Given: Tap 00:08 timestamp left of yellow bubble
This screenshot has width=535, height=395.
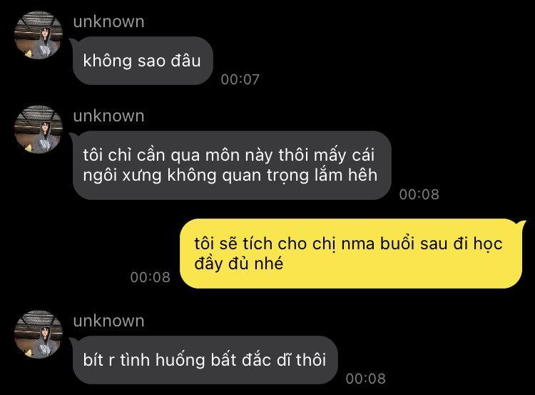Looking at the screenshot, I should point(150,277).
